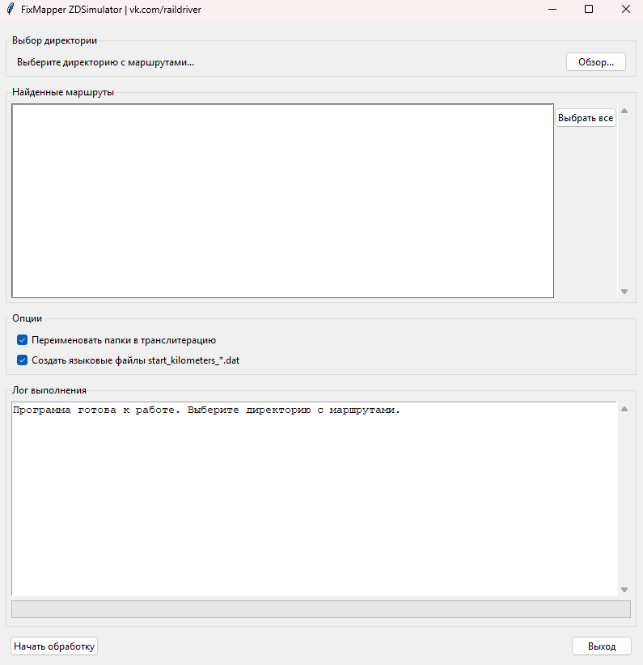Click the Лог выполнения group label
Viewport: 643px width, 665px height.
click(49, 390)
